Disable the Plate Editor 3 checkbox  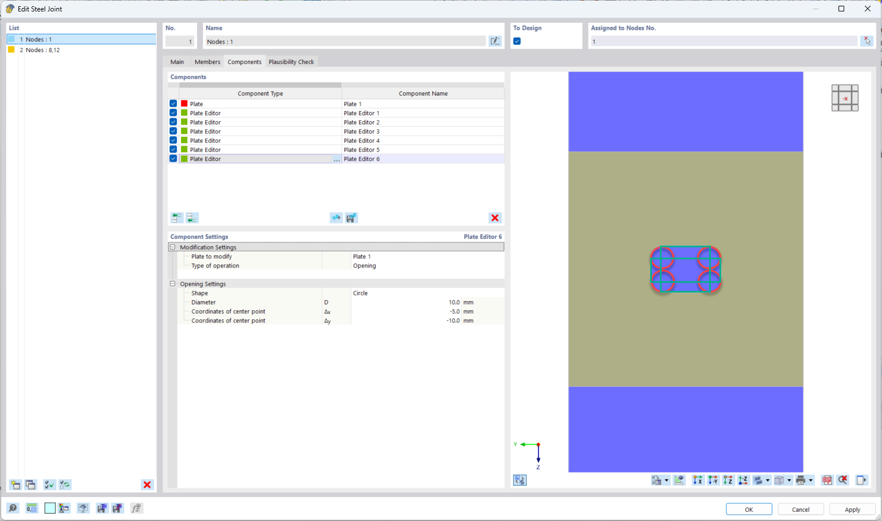tap(173, 132)
